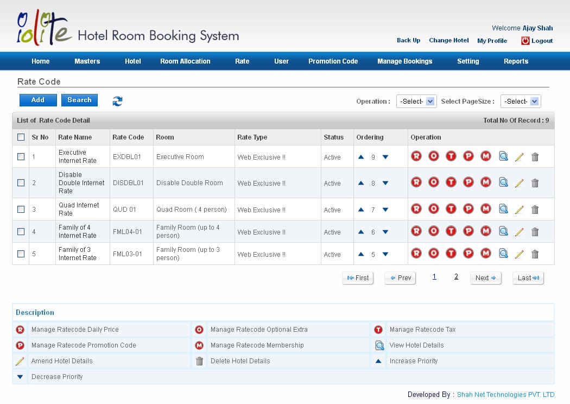Open the Select PageSize dropdown
The image size is (570, 404).
tap(520, 101)
